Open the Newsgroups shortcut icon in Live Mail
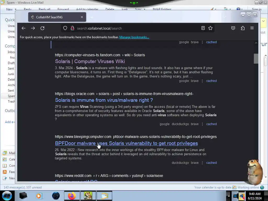 [5, 178]
